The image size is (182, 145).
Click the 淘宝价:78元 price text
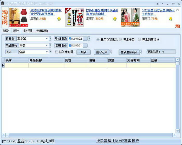tap(149, 19)
